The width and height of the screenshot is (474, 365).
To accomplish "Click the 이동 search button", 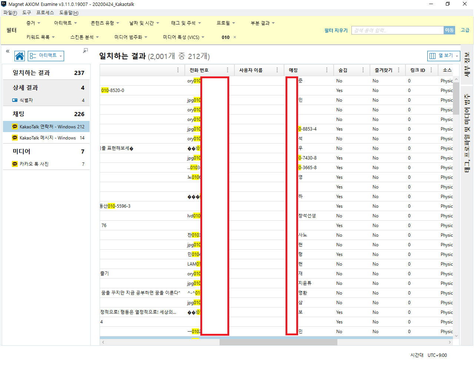I will point(449,30).
